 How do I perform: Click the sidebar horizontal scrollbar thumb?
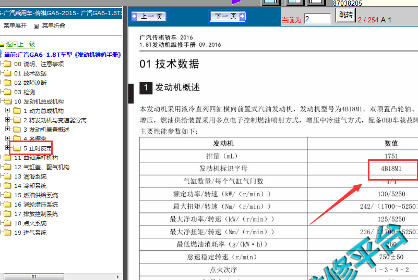click(34, 277)
